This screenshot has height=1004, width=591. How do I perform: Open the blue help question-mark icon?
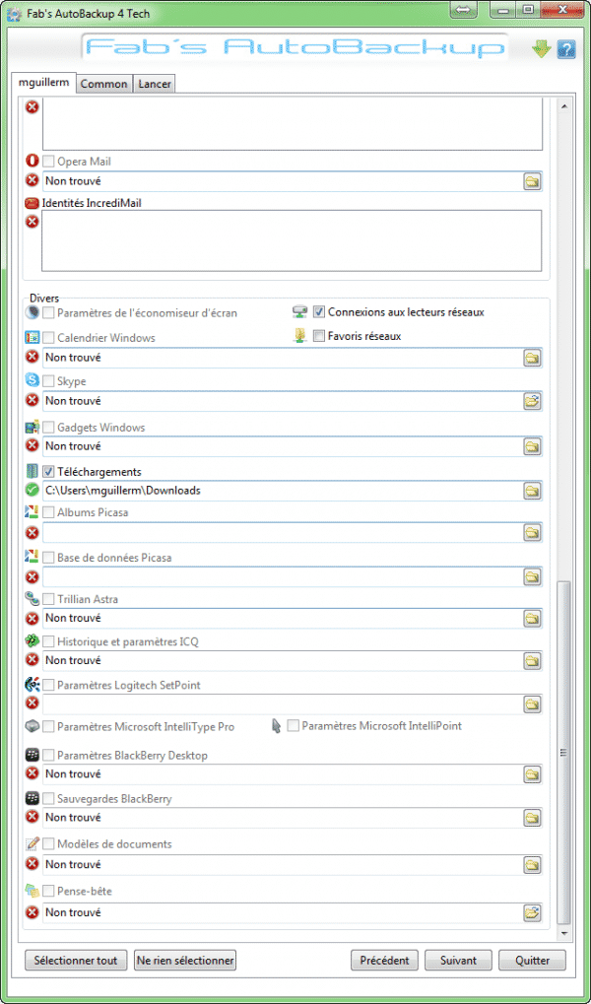(x=566, y=49)
